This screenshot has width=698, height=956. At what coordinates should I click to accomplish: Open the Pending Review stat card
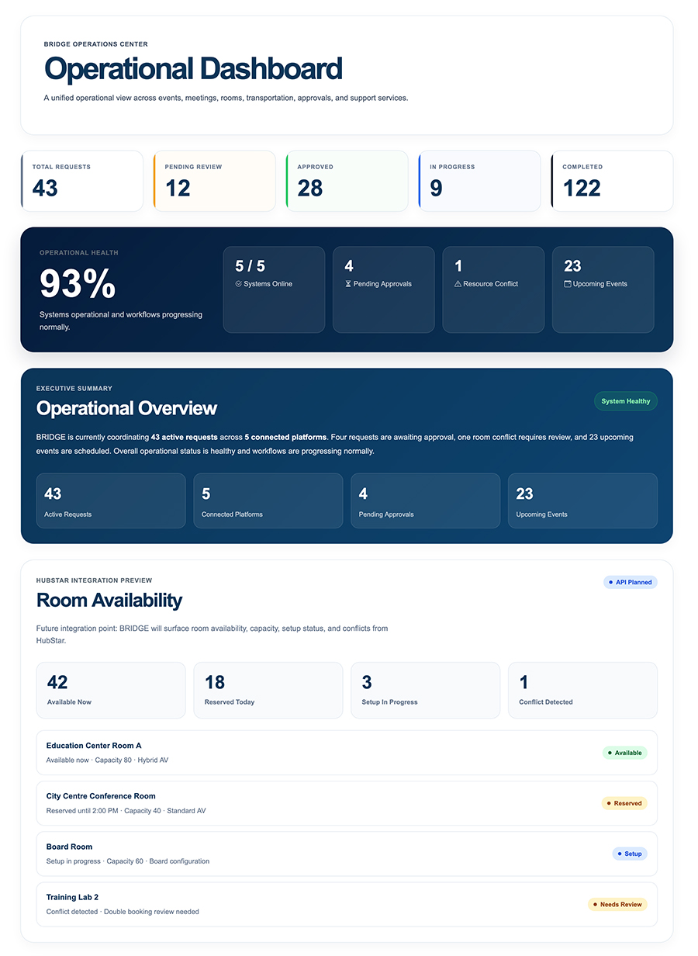(x=215, y=181)
